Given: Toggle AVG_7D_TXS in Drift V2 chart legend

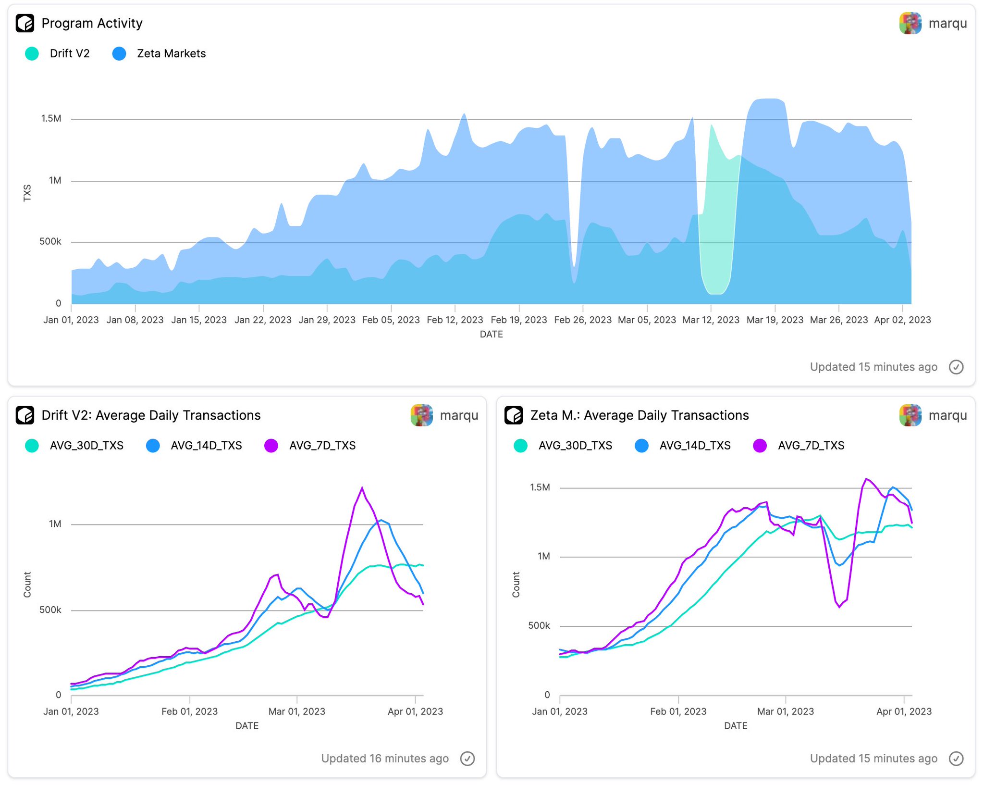Looking at the screenshot, I should pyautogui.click(x=310, y=446).
